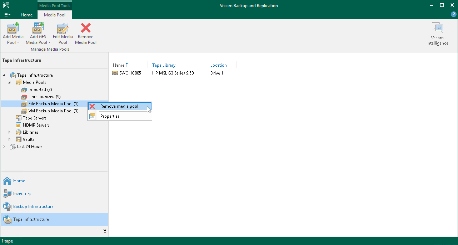Select the Media Pool ribbon tab

(x=55, y=15)
